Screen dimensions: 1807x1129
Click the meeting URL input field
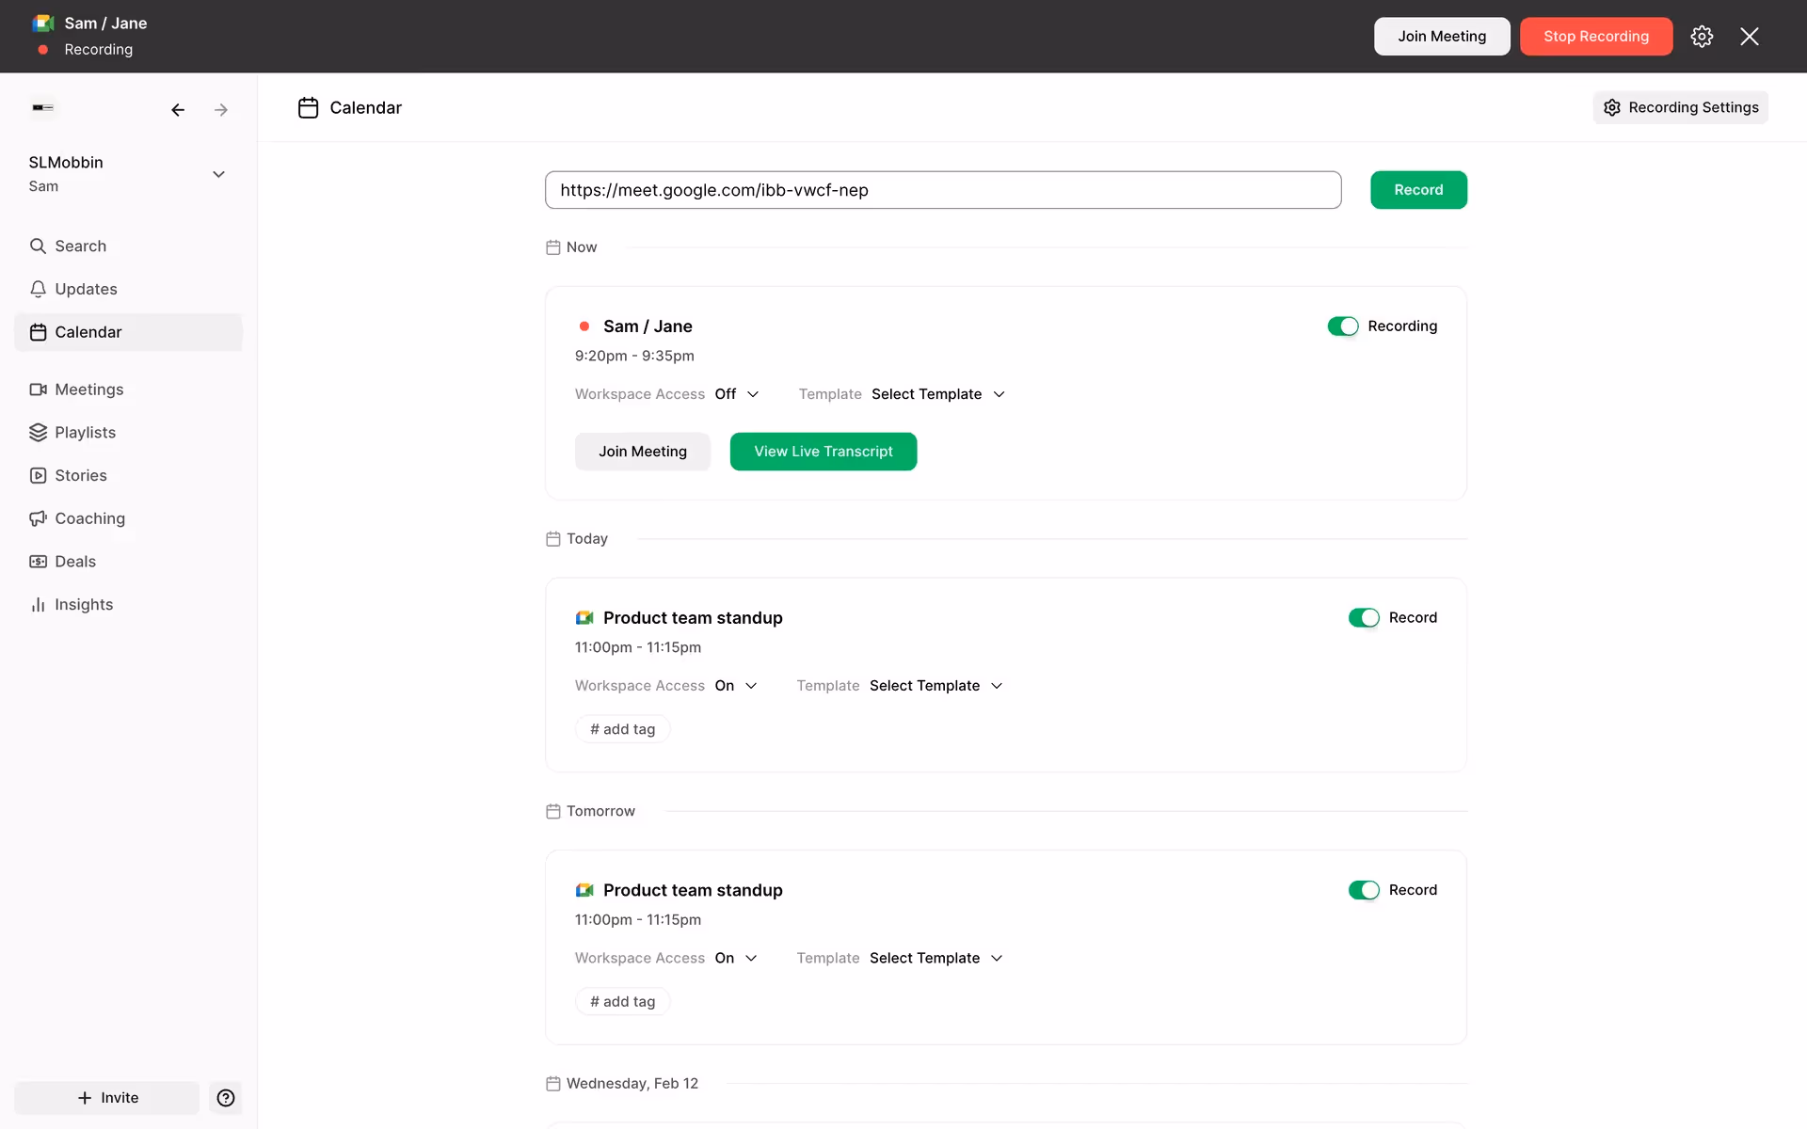click(x=942, y=190)
